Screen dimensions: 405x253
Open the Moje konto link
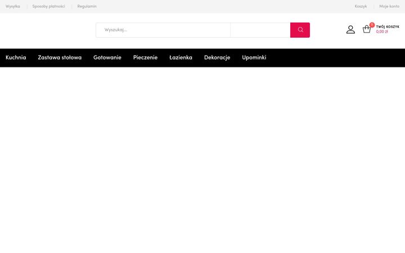pos(389,6)
